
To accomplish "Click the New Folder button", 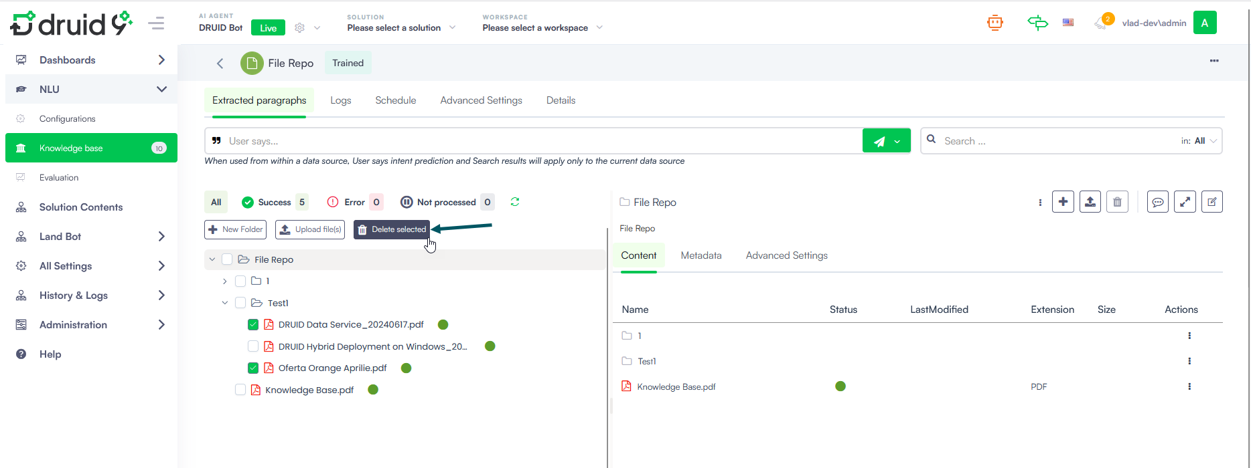I will click(235, 229).
